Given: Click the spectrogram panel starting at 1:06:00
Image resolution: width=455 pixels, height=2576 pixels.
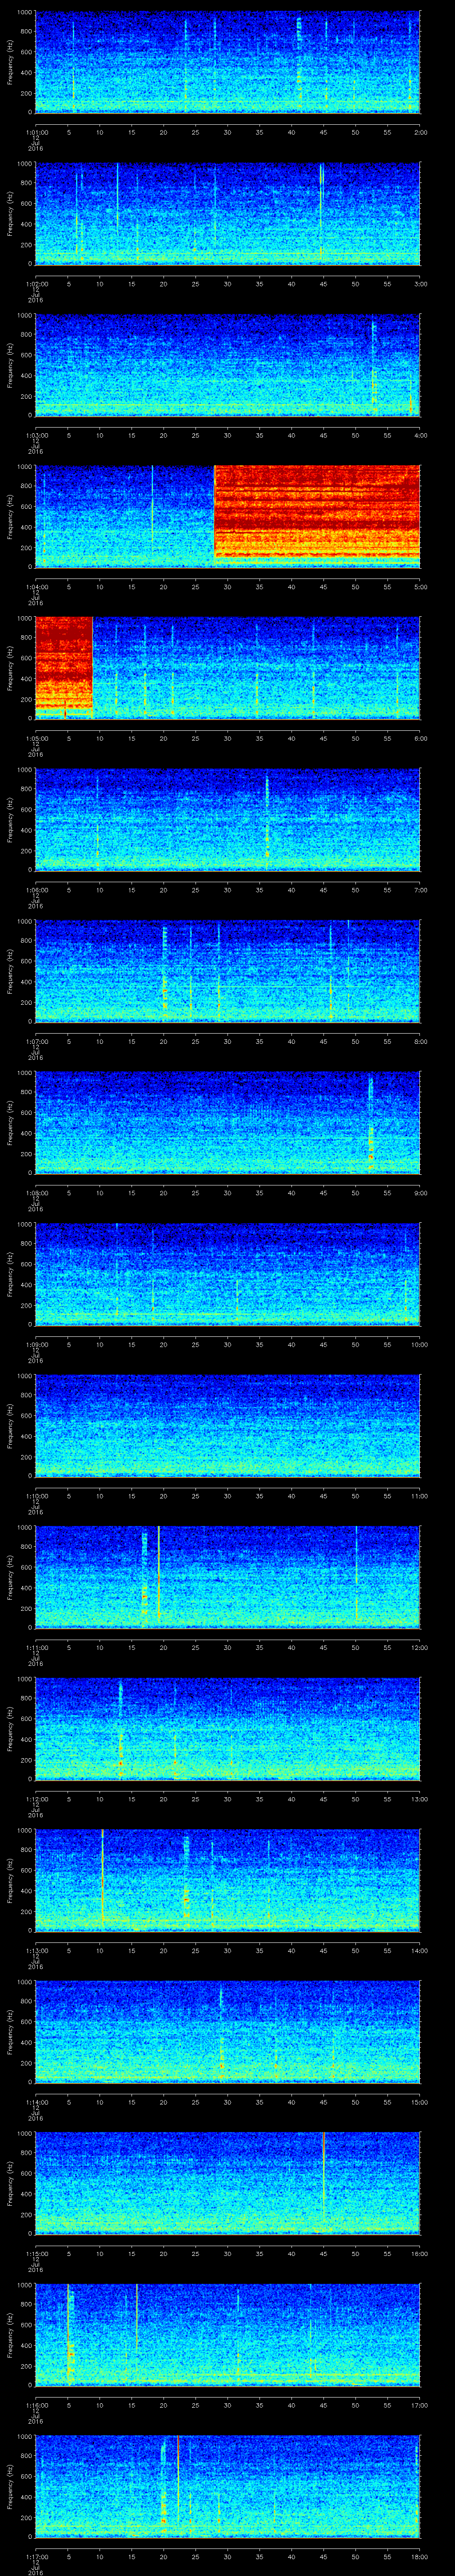Looking at the screenshot, I should 227,820.
